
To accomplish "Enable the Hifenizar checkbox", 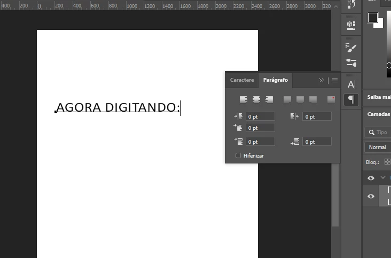I will [x=238, y=155].
